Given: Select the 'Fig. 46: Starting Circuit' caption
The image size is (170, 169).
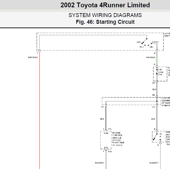Looking at the screenshot, I should (105, 22).
